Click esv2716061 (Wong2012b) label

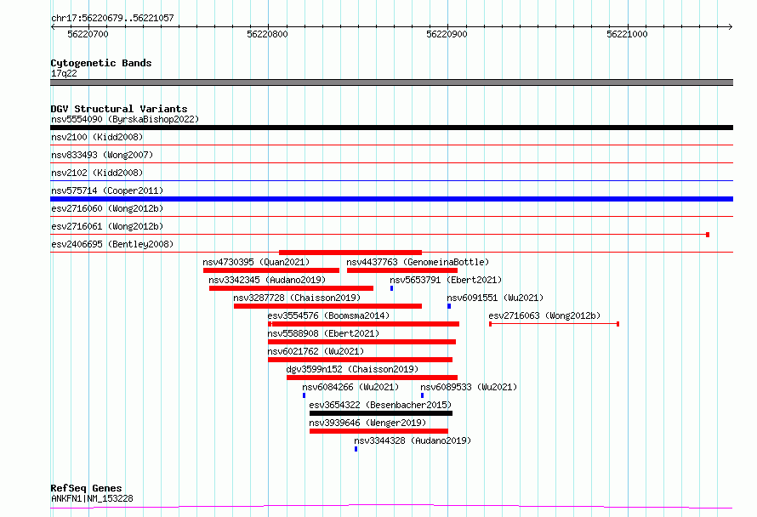coord(107,226)
